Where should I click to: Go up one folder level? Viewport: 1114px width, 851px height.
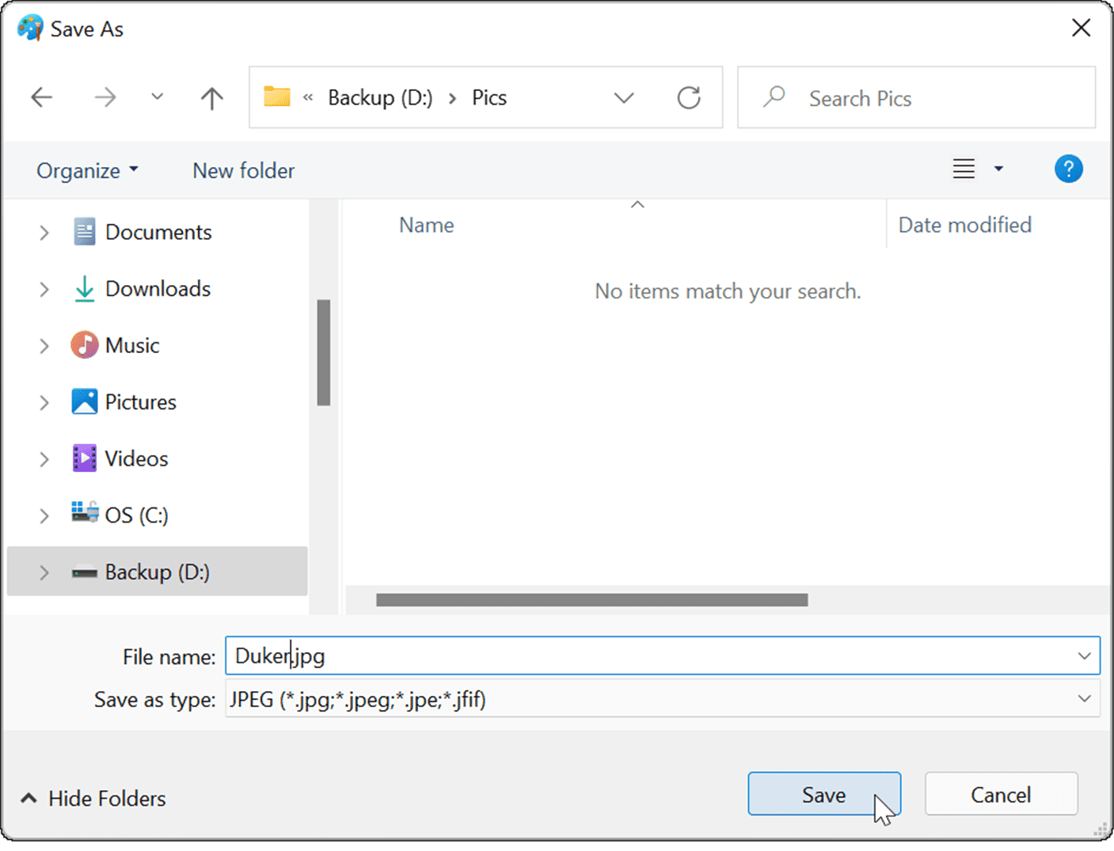(x=211, y=97)
